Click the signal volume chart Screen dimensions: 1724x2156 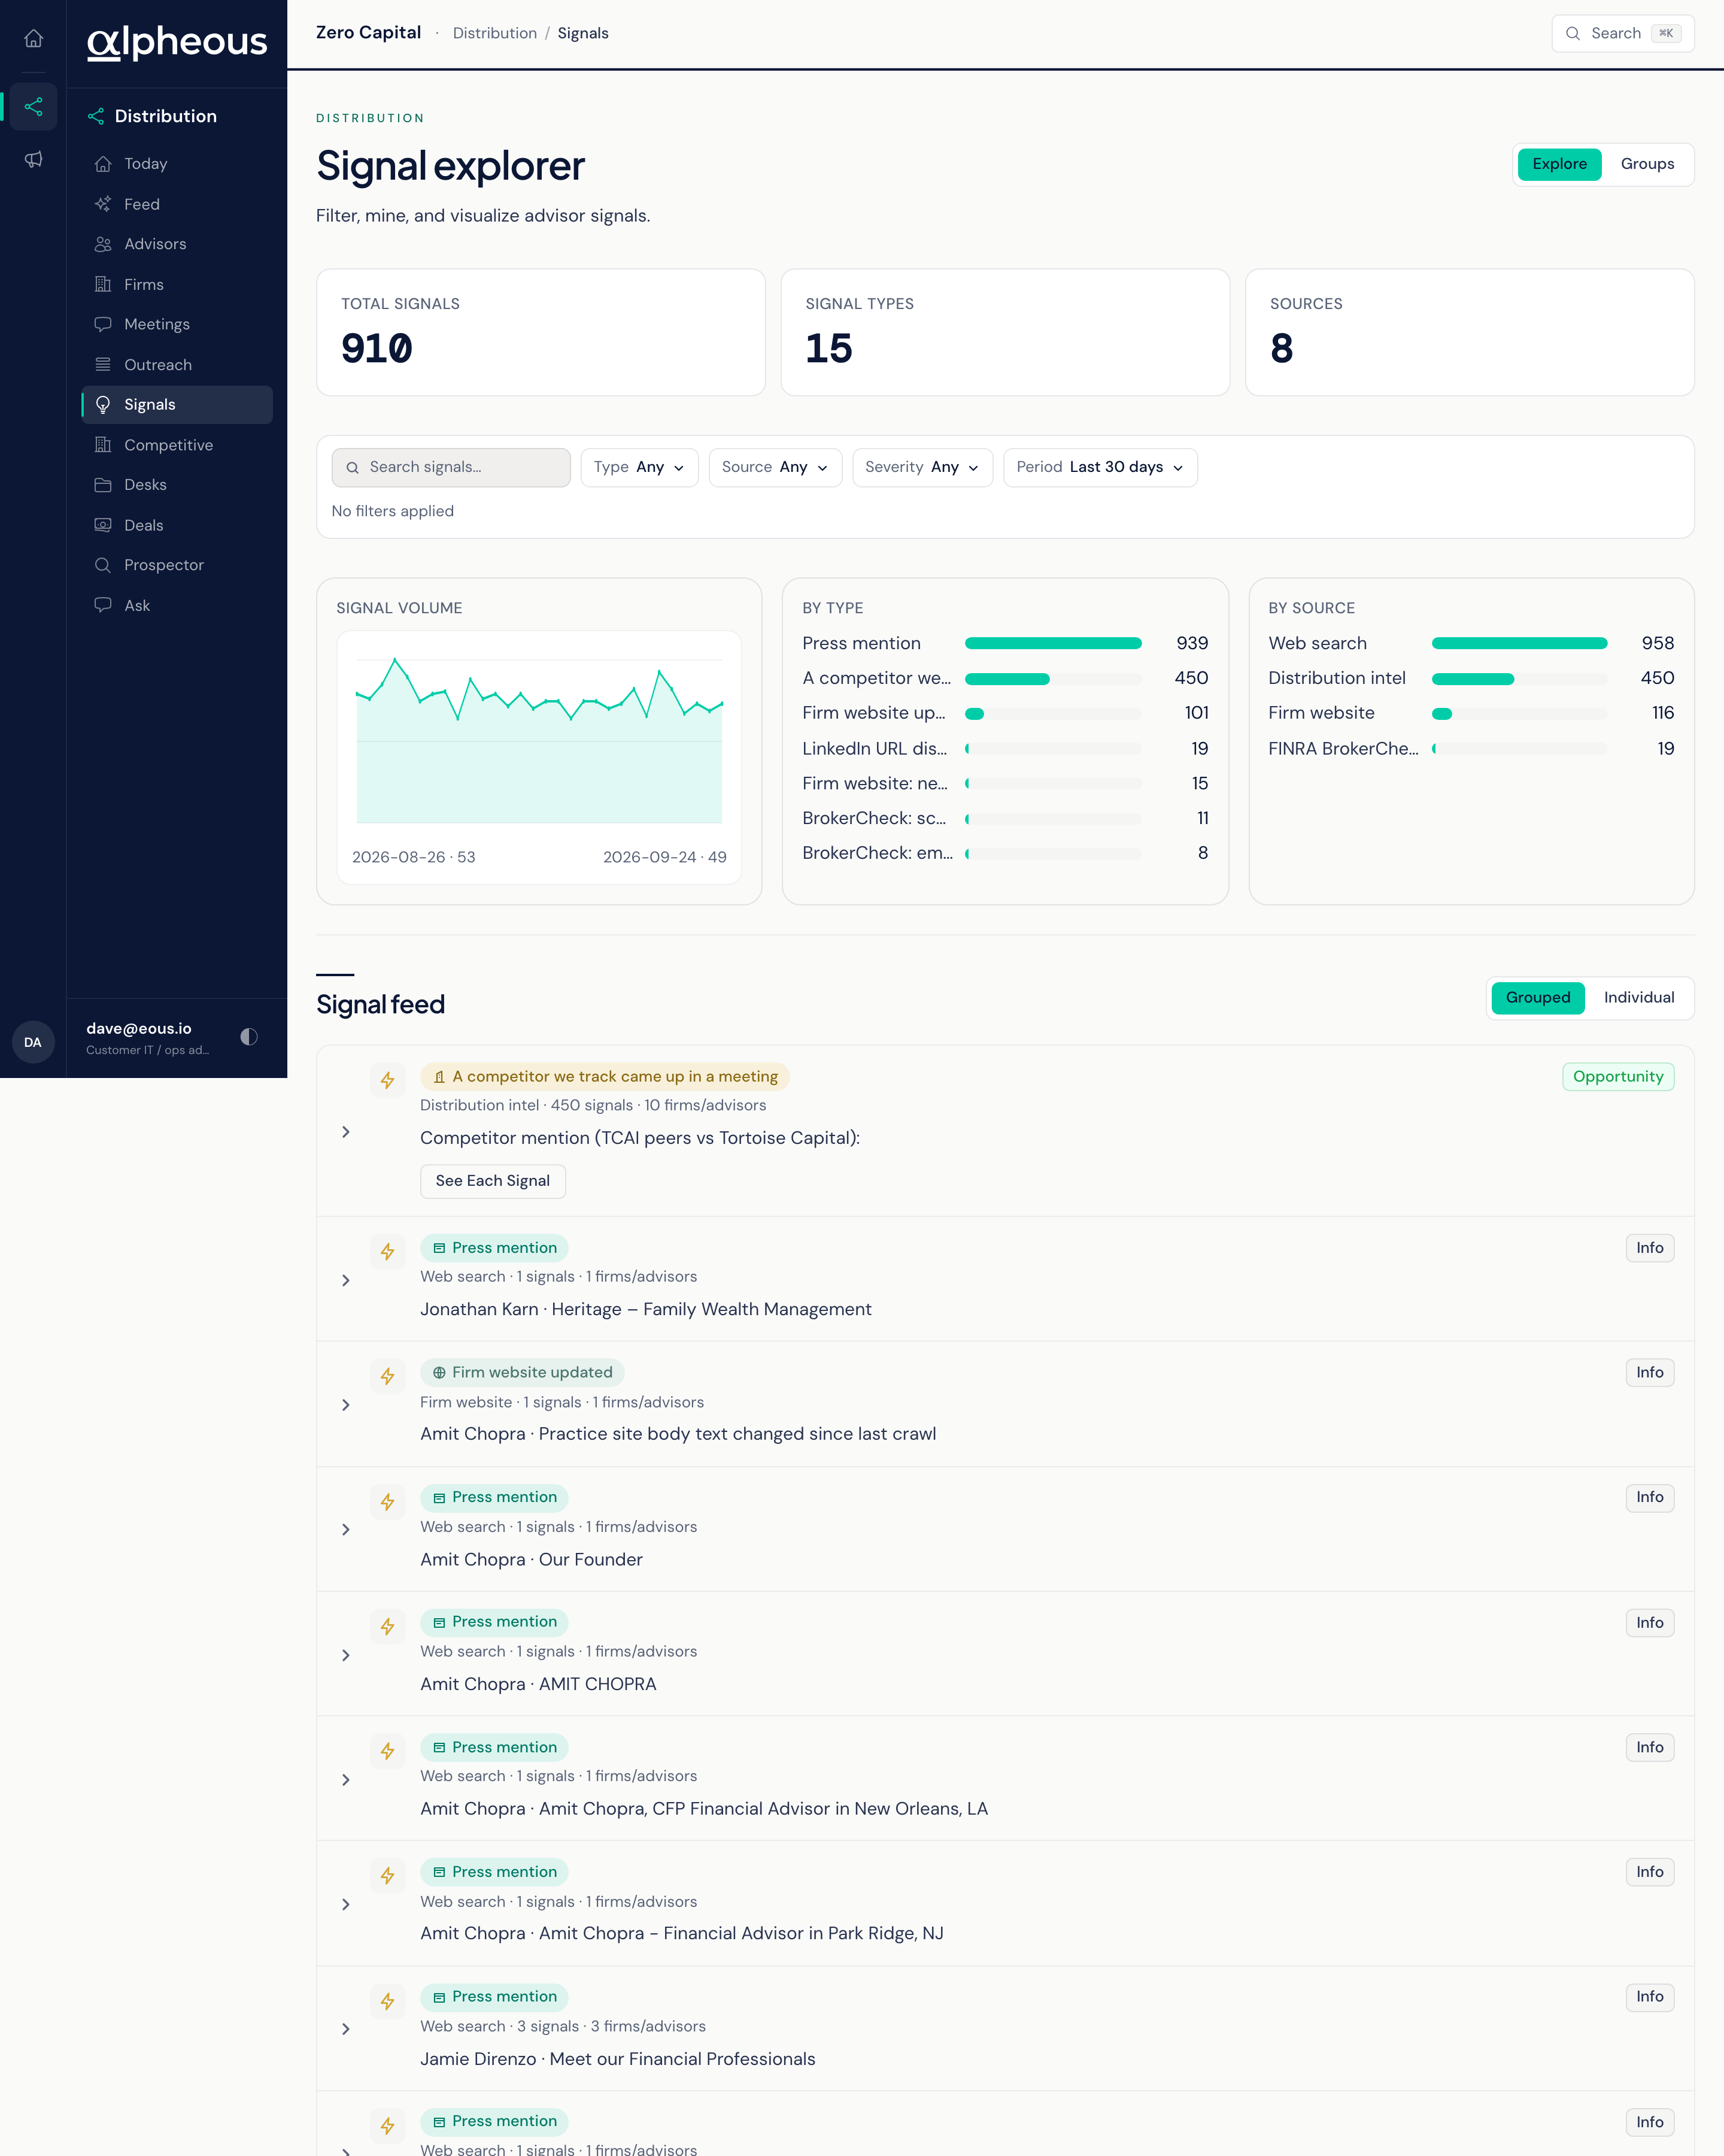point(539,740)
